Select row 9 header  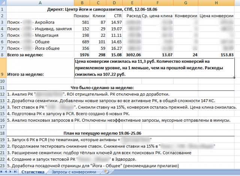[3, 68]
